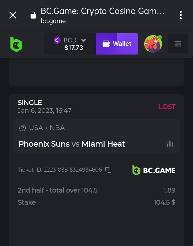Viewport: 193px width, 246px height.
Task: Tap the lock icon for site info
Action: 33,15
